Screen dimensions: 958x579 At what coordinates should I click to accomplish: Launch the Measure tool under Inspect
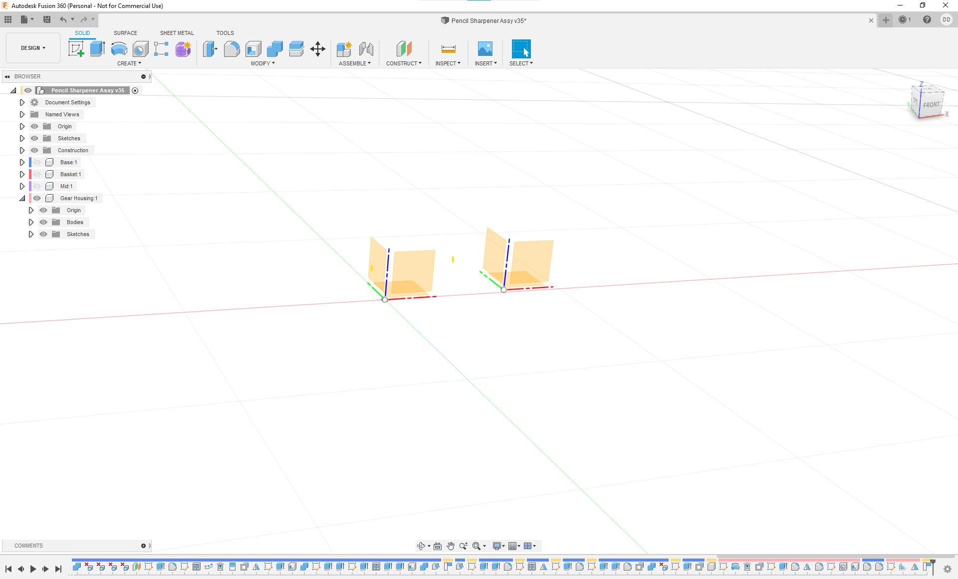pos(448,48)
